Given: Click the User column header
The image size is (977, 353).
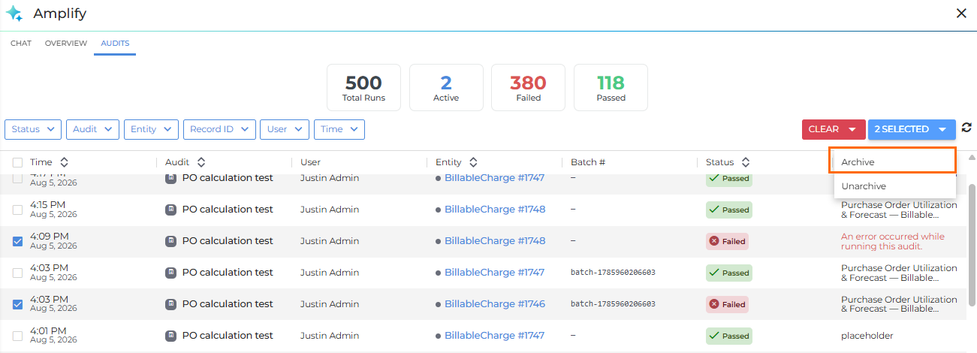Looking at the screenshot, I should tap(311, 162).
